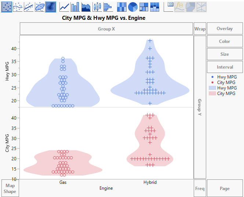This screenshot has height=197, width=244.
Task: Click the Engine x-axis label
Action: click(106, 188)
